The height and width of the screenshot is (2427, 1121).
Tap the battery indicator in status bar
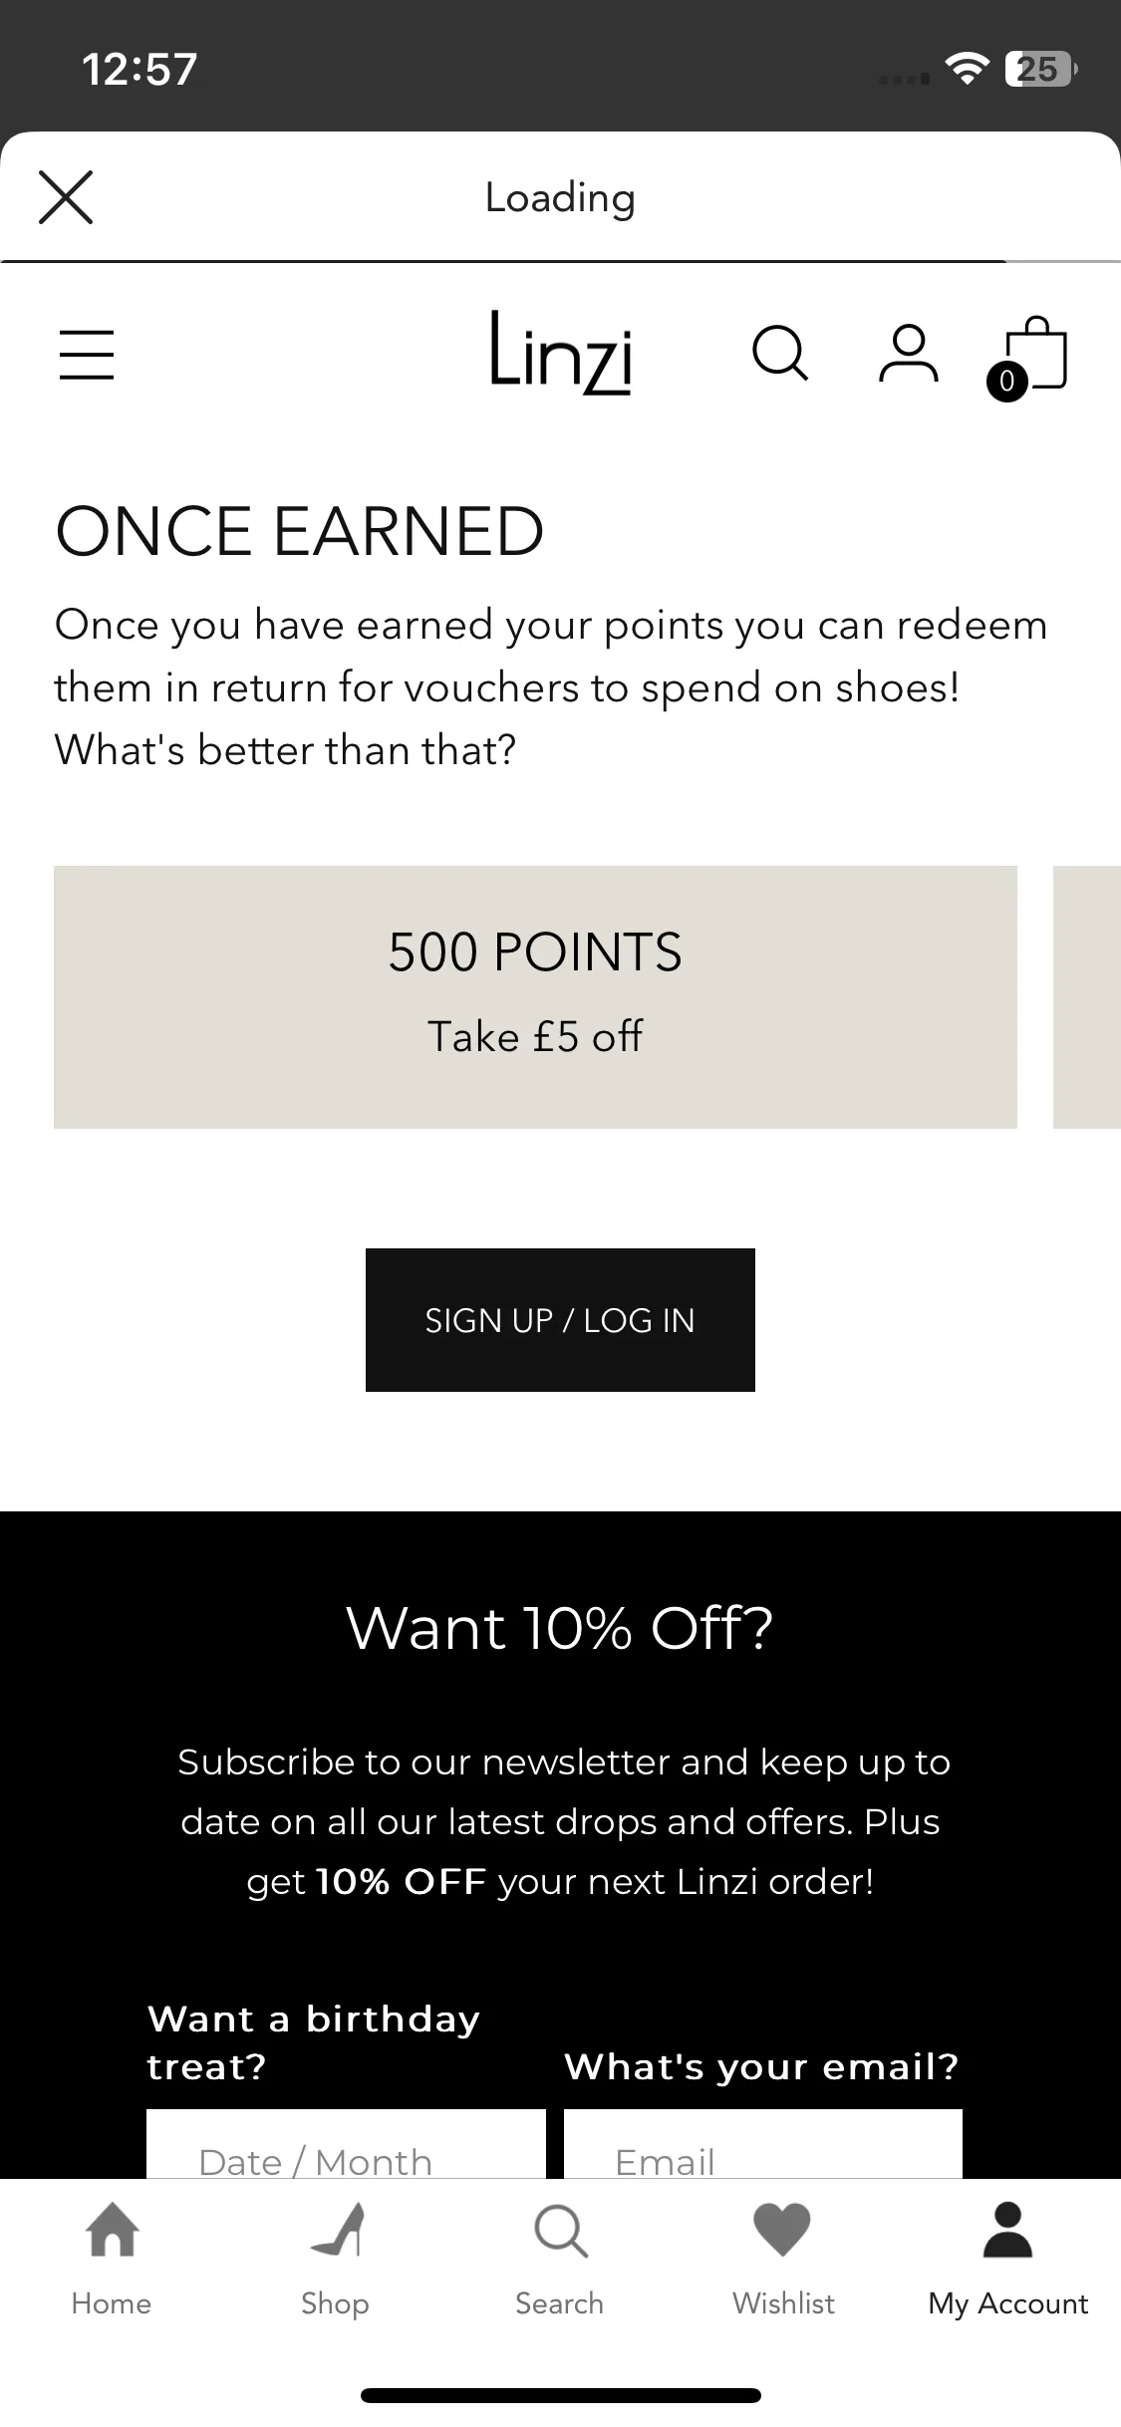tap(1041, 69)
